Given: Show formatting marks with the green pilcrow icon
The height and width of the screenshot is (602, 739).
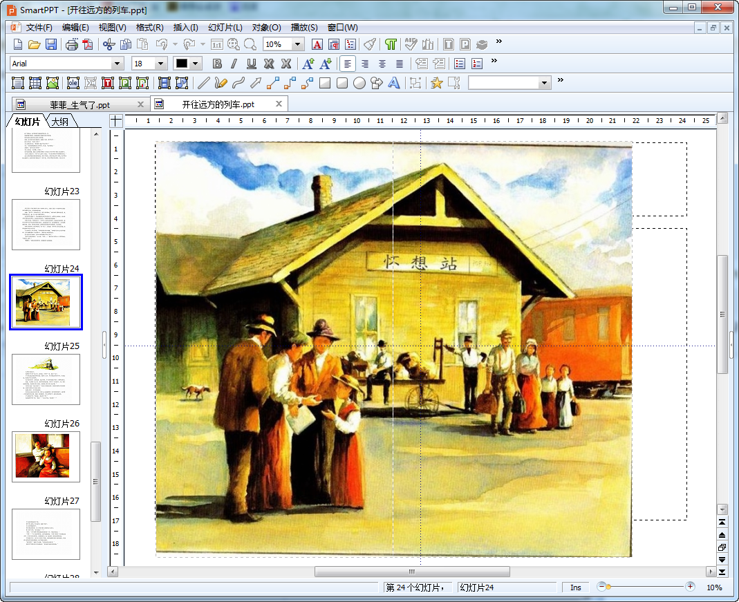Looking at the screenshot, I should coord(391,44).
